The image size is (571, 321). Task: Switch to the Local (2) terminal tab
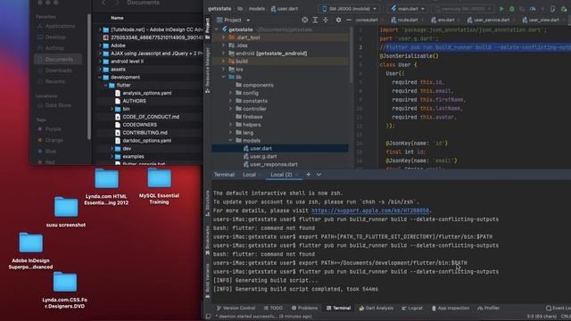282,175
